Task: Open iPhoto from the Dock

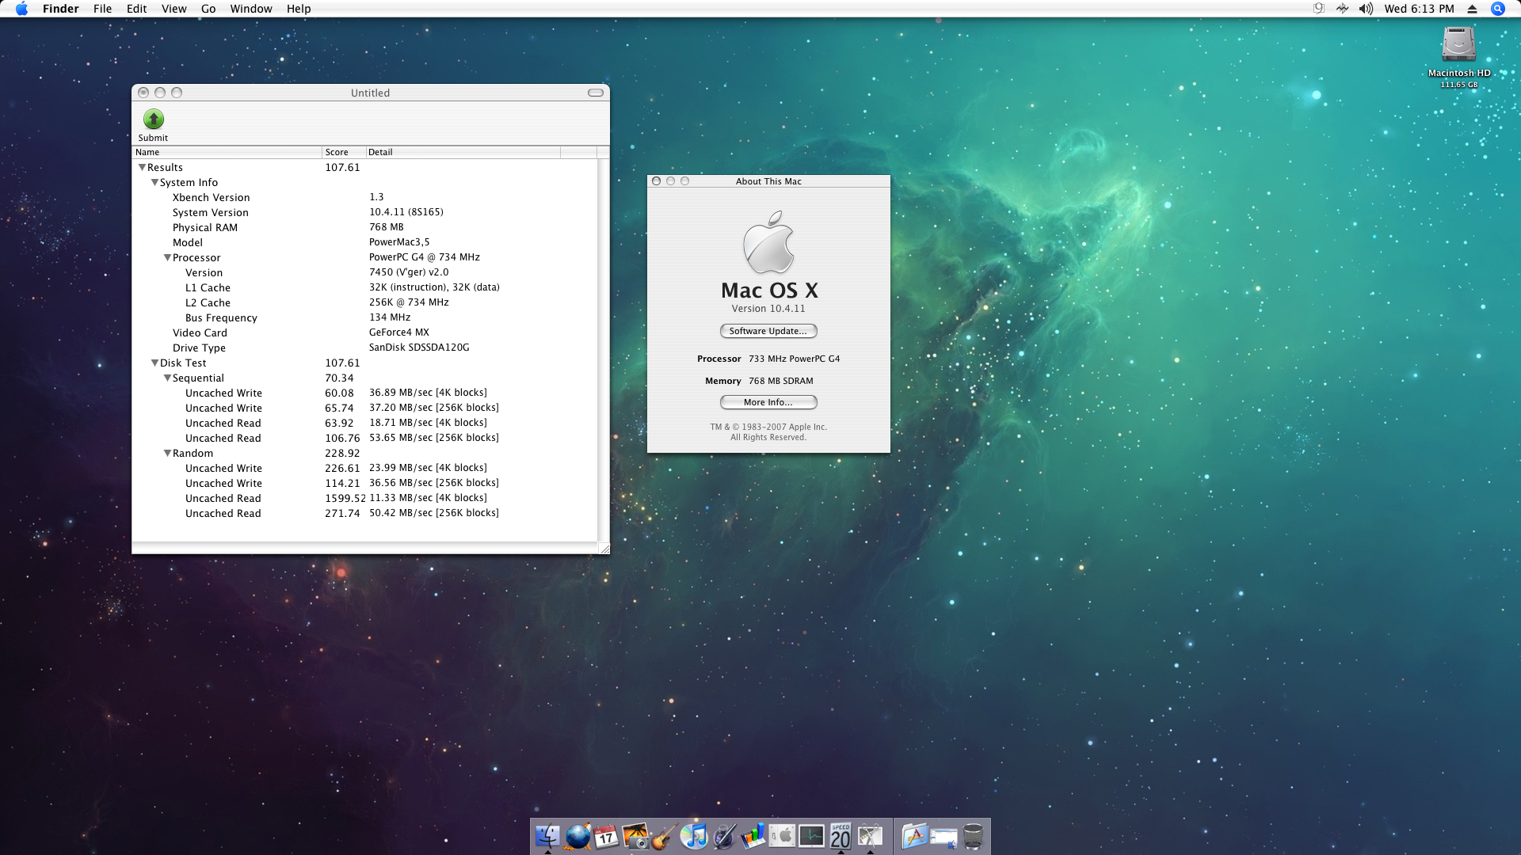Action: click(635, 836)
